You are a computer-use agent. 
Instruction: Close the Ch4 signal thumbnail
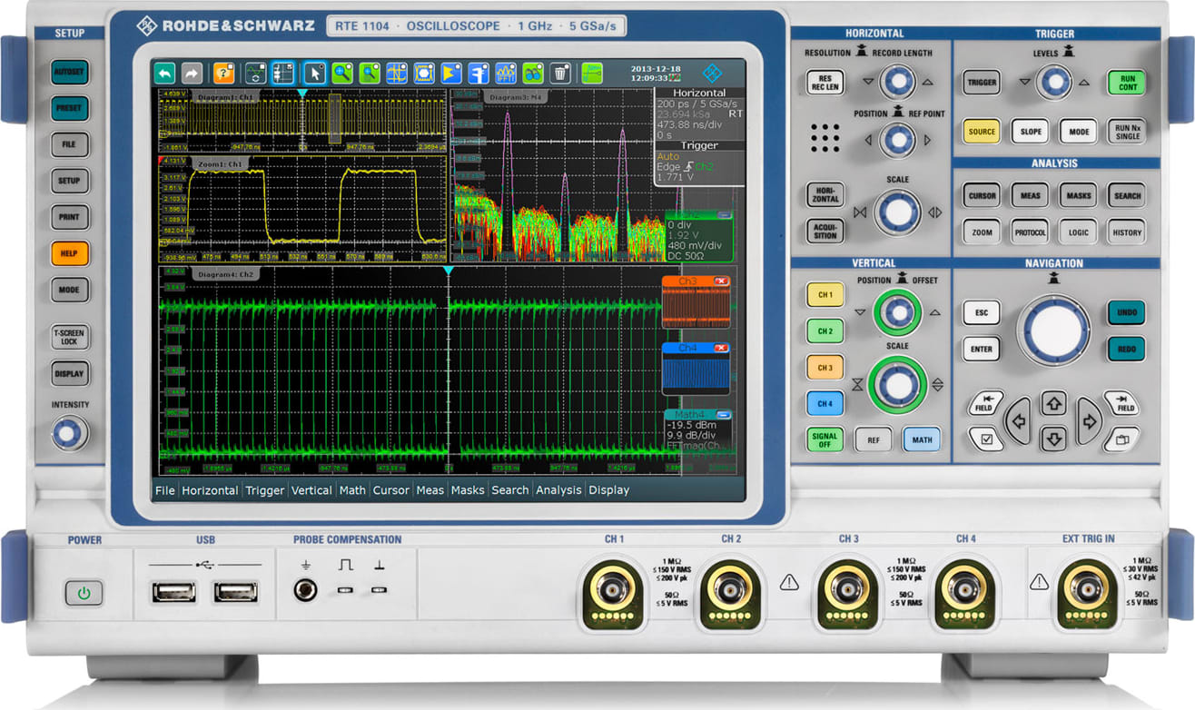coord(722,348)
